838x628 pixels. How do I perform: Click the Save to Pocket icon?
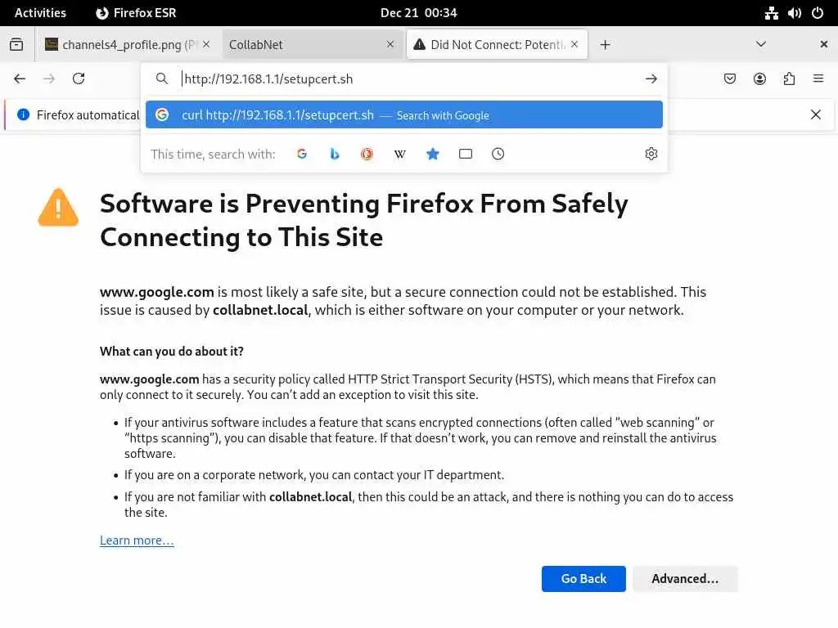click(730, 78)
